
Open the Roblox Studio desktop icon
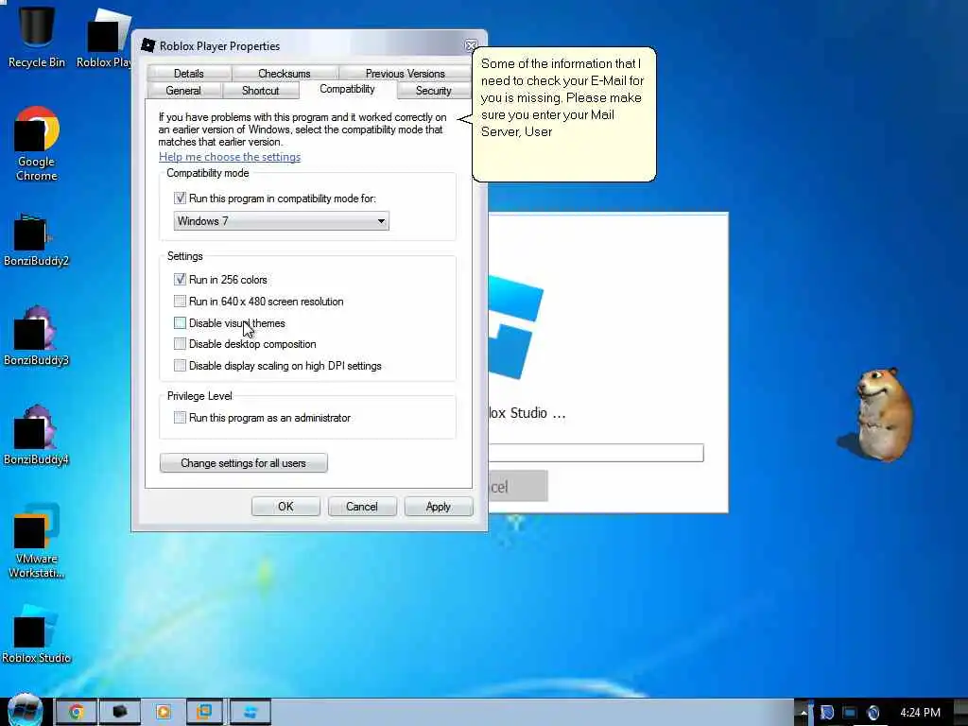(36, 634)
